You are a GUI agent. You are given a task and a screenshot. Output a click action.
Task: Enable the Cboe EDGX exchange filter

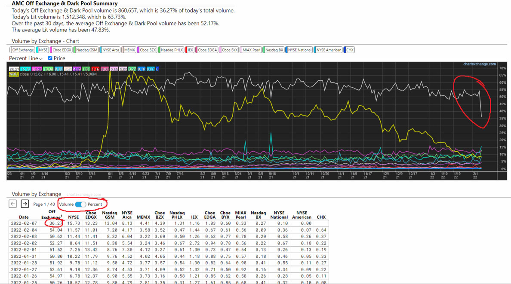(62, 49)
